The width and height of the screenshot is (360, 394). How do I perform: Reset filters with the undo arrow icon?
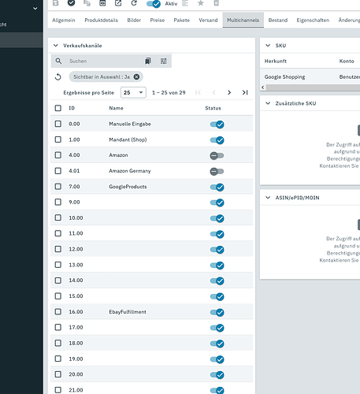pos(58,77)
